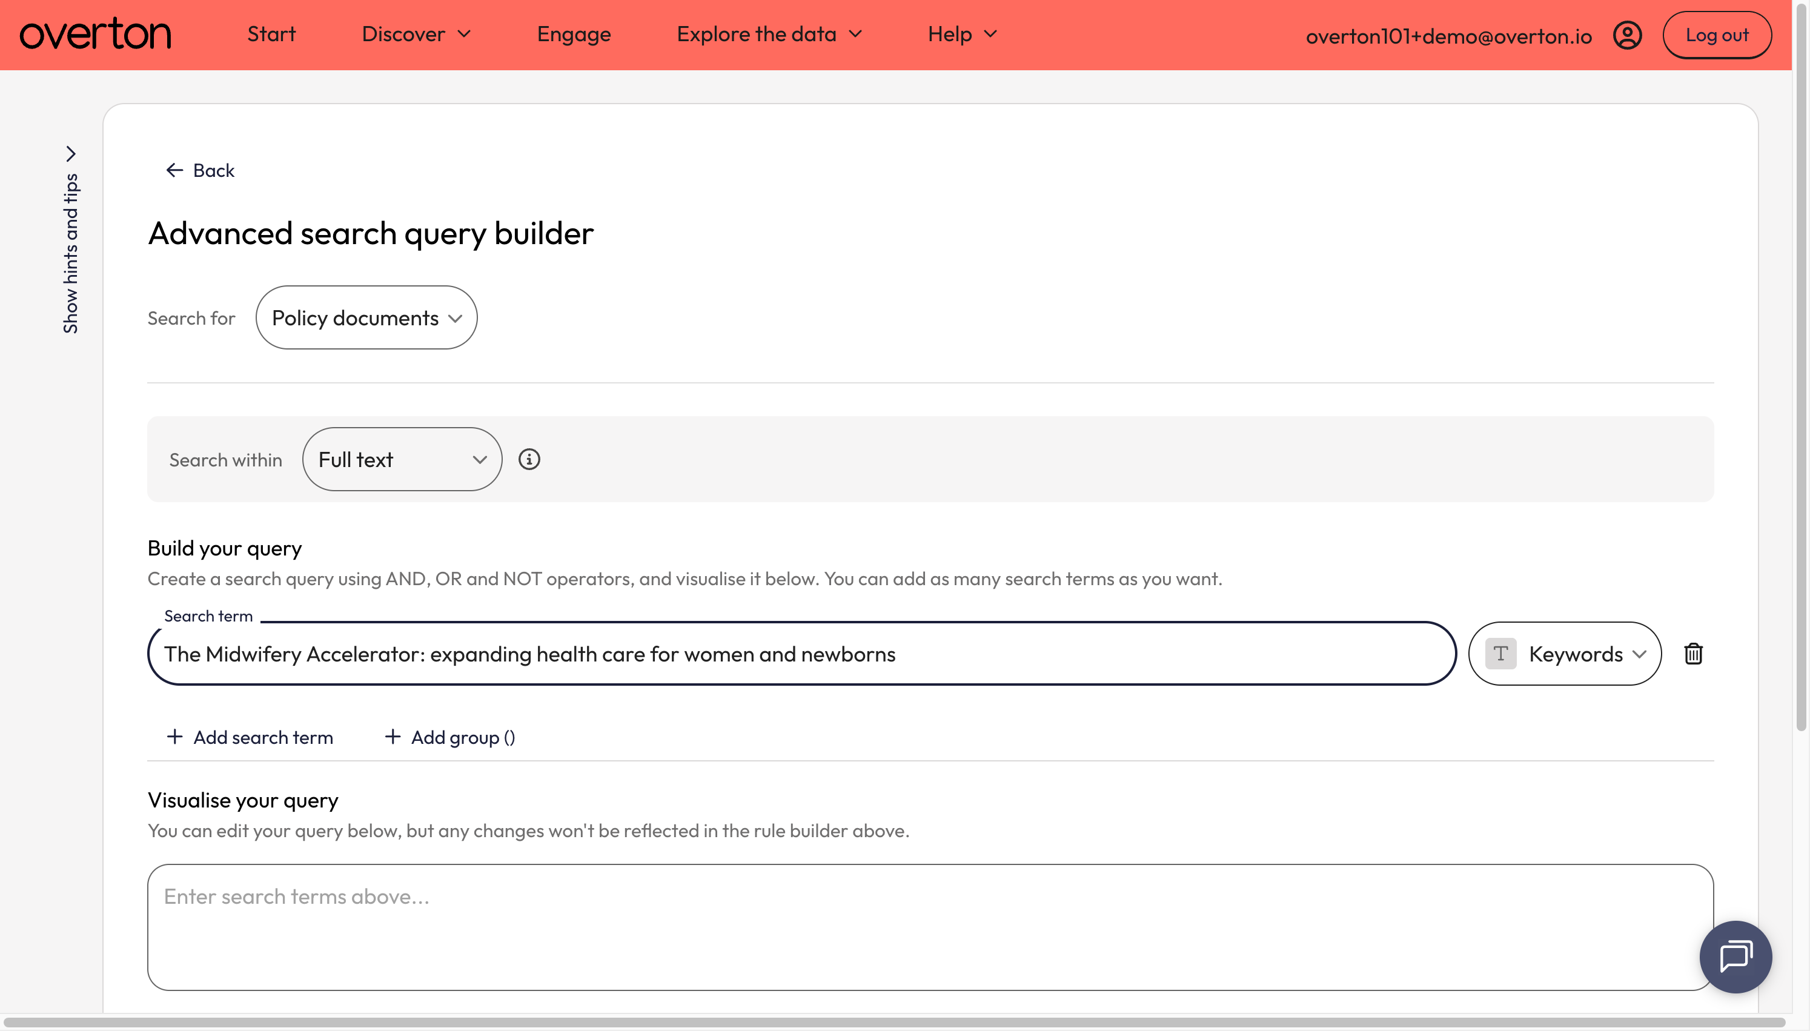Go to the Start page

pos(271,34)
